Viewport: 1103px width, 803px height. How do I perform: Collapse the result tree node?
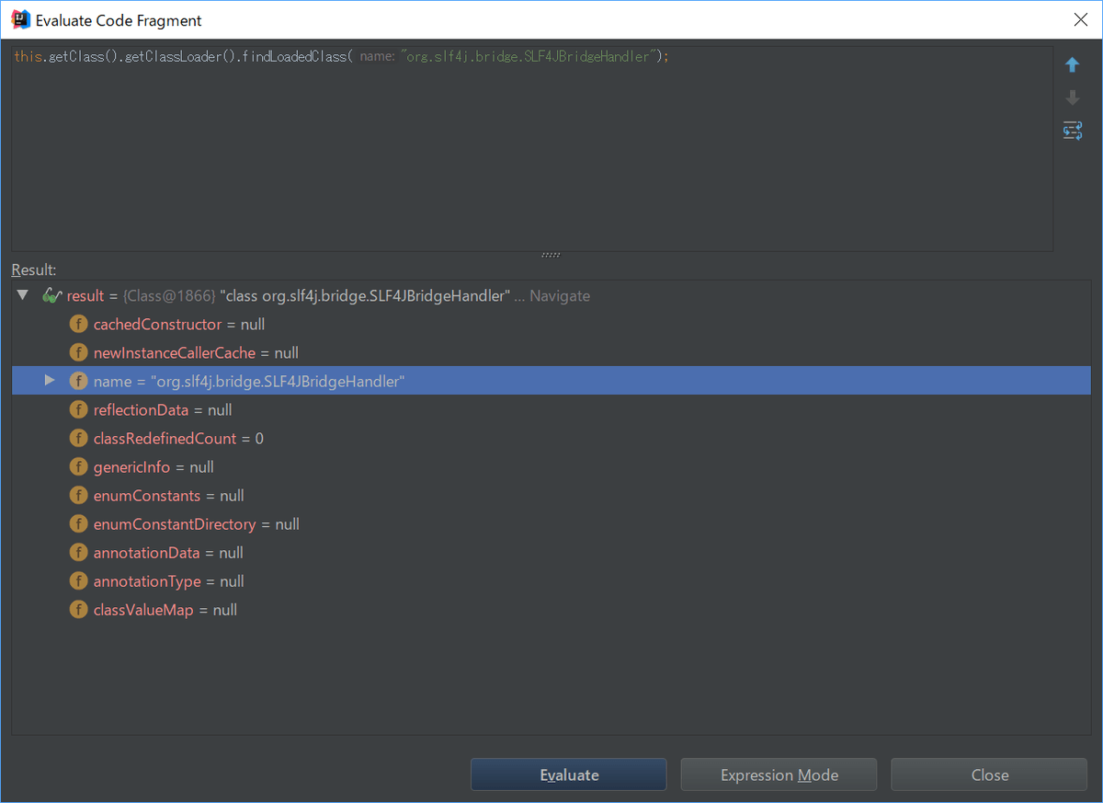23,295
